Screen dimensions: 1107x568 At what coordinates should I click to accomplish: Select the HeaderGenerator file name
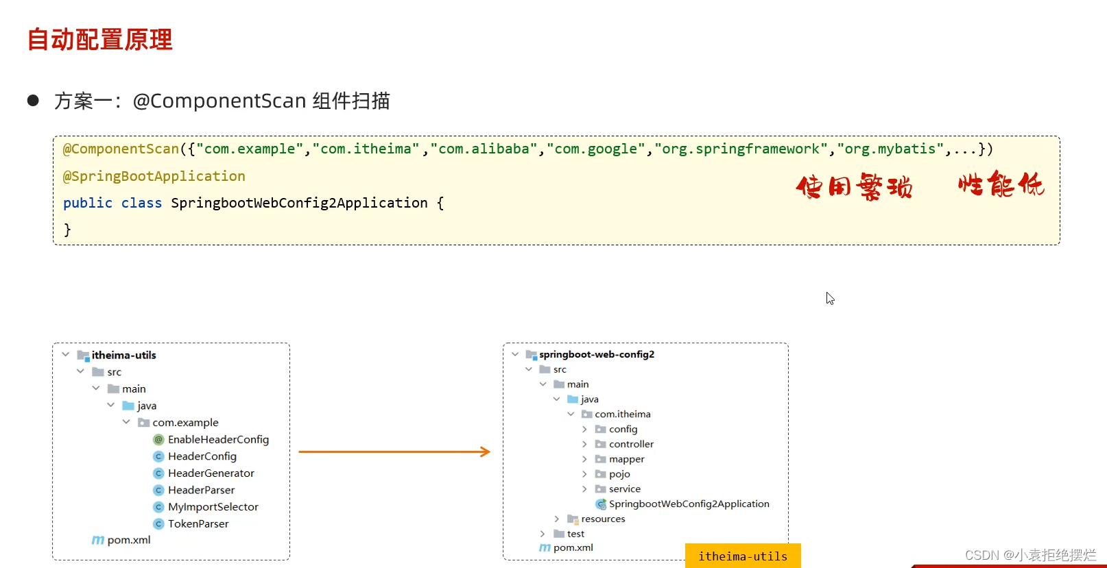[x=211, y=473]
